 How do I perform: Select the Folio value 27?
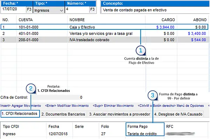[103, 134]
